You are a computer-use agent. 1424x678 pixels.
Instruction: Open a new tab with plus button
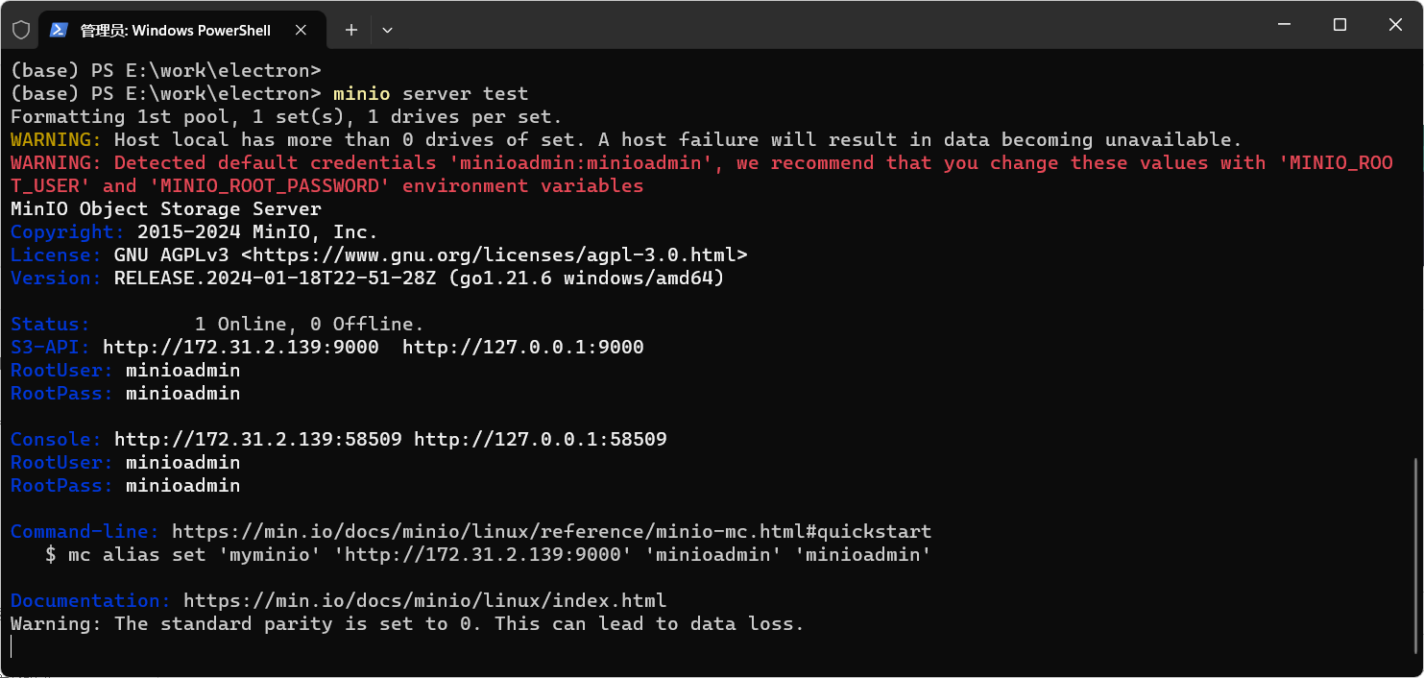(351, 30)
